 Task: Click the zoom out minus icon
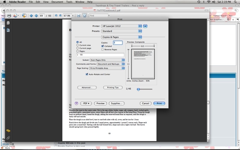click(x=56, y=16)
